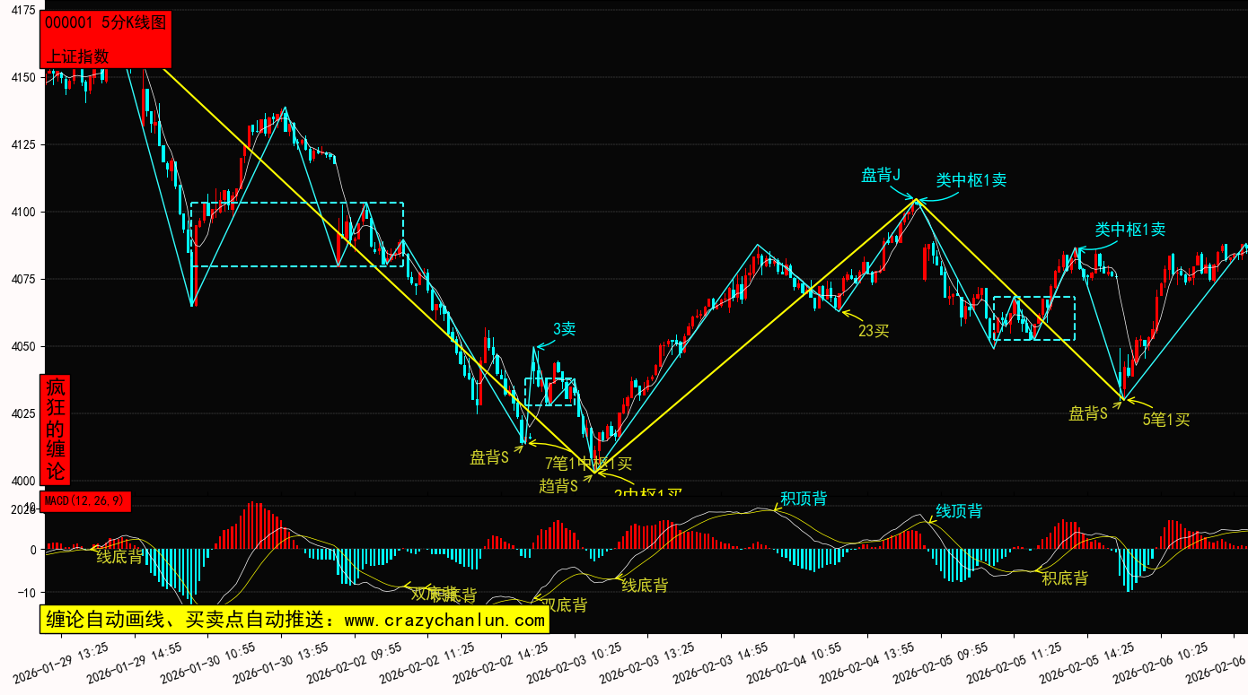Click the 积底背 label in MACD panel

tap(1065, 578)
